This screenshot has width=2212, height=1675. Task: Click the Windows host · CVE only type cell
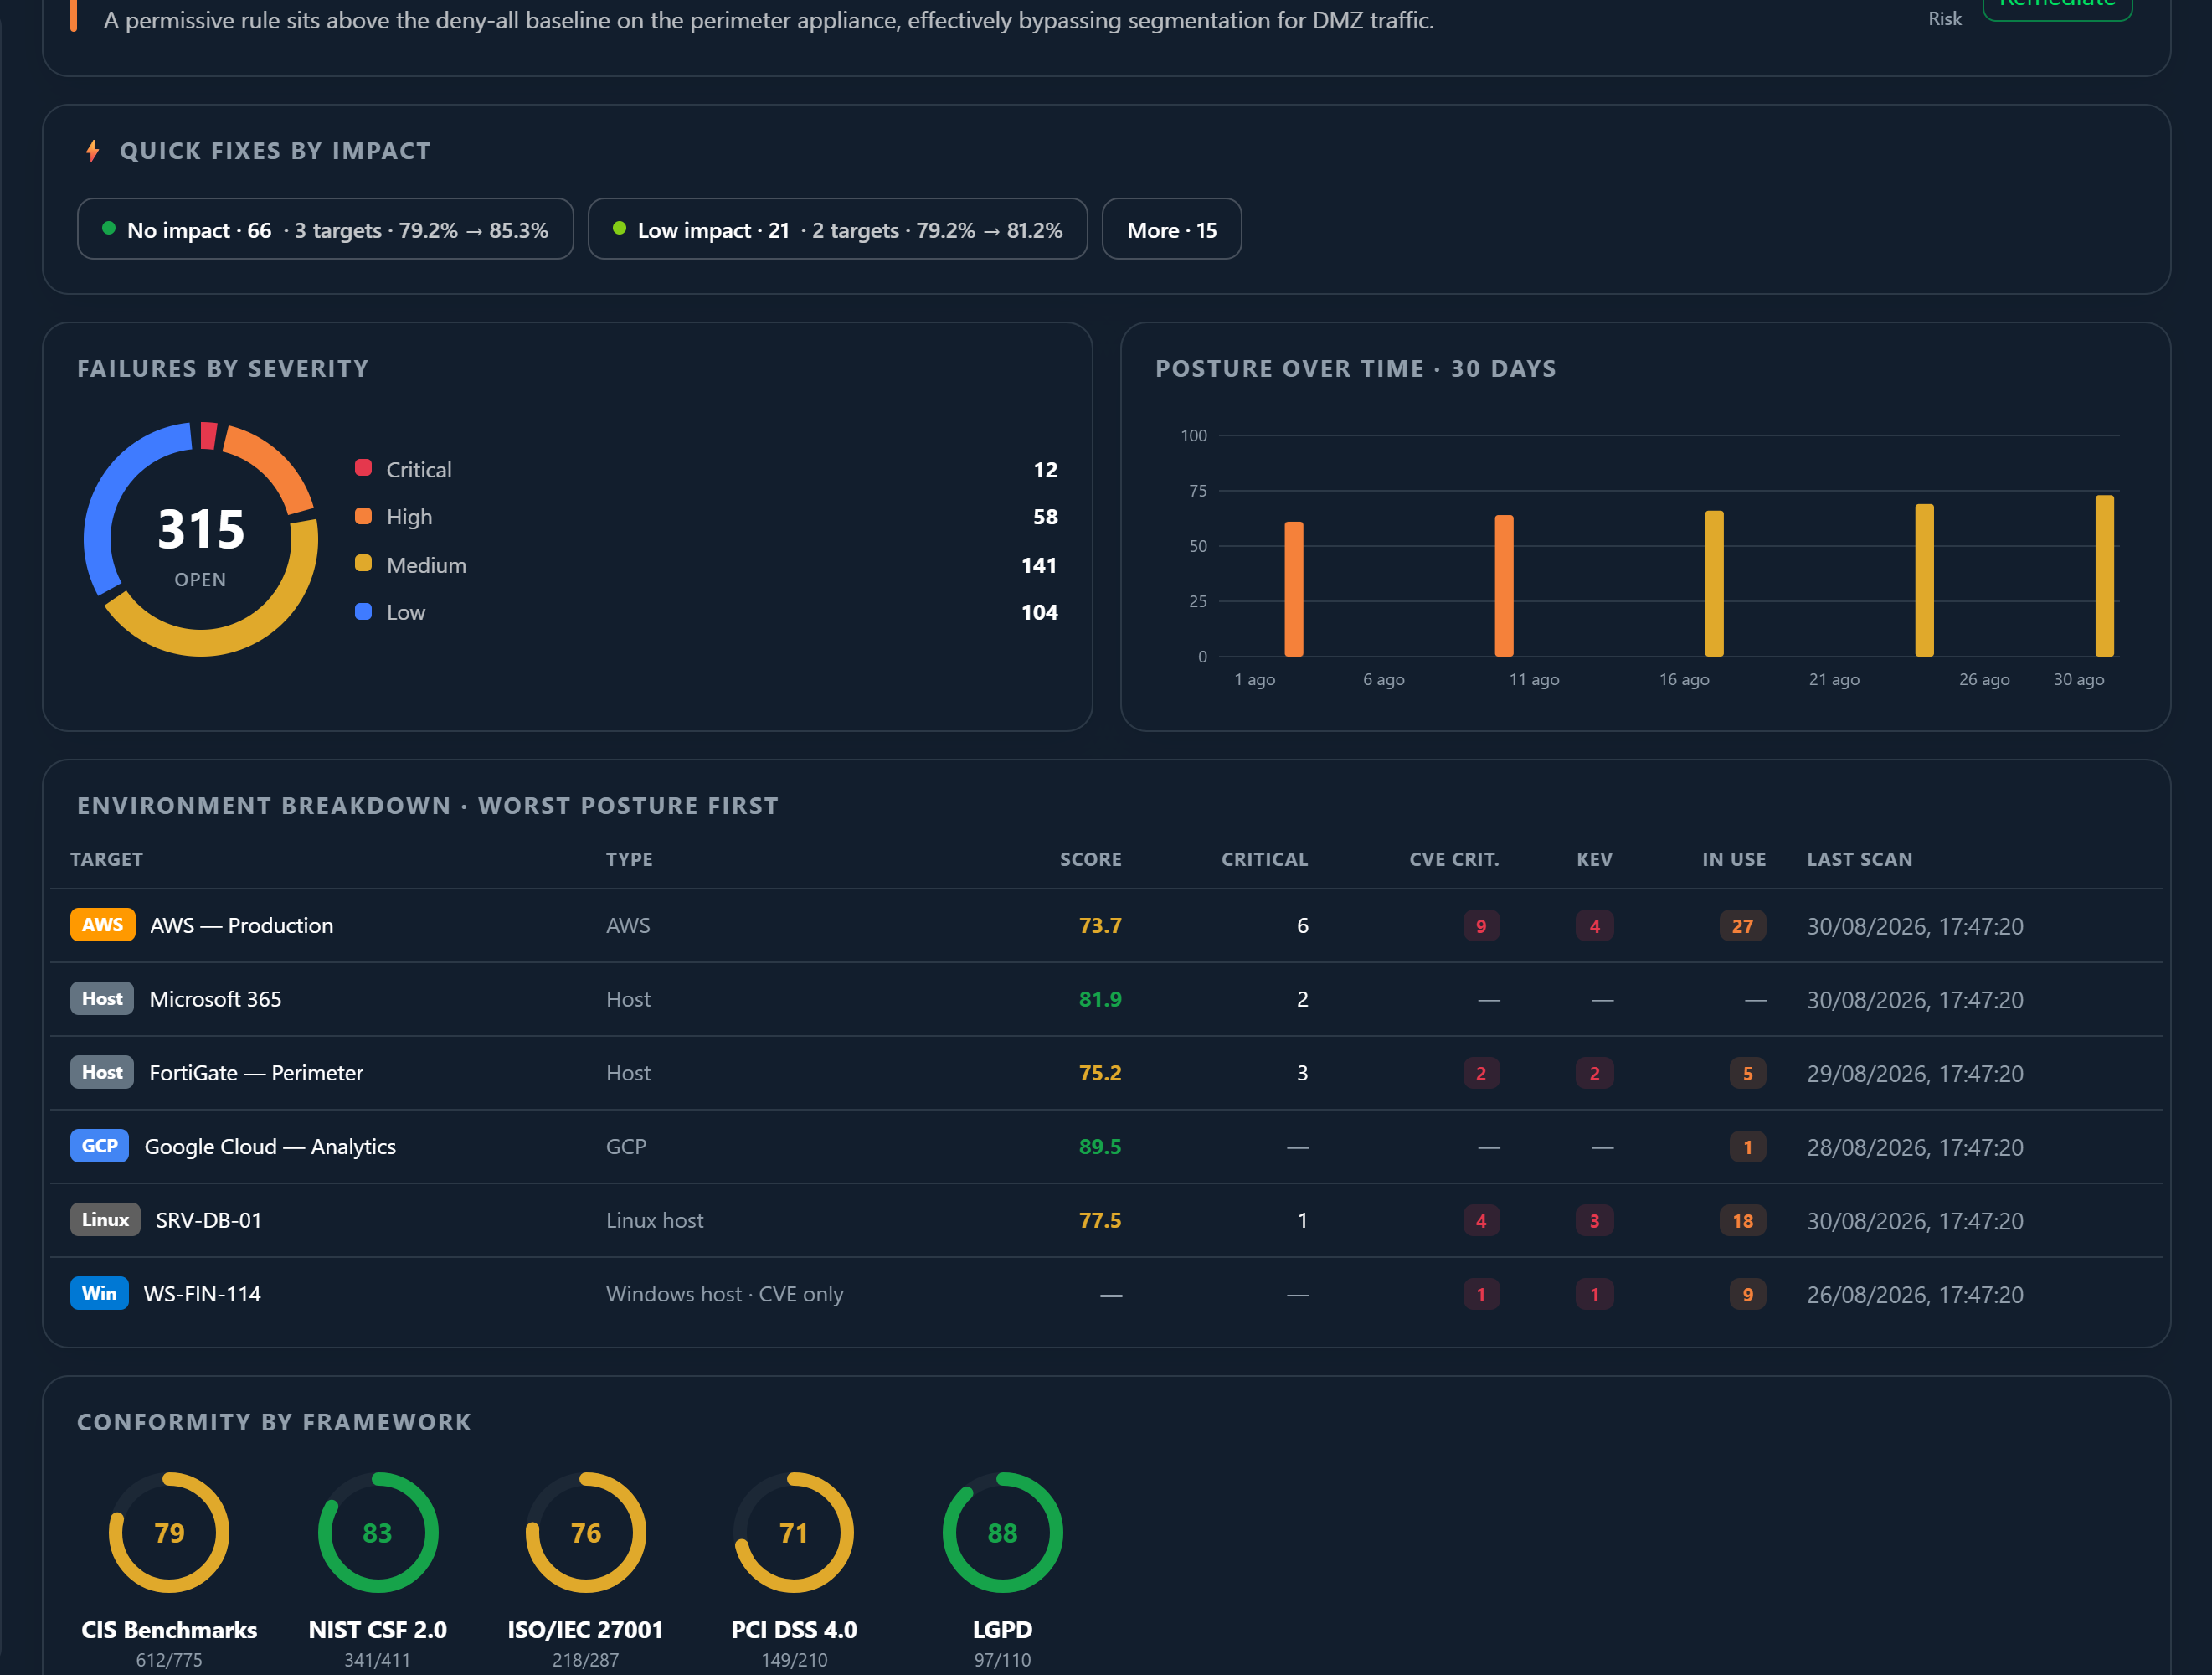tap(725, 1294)
